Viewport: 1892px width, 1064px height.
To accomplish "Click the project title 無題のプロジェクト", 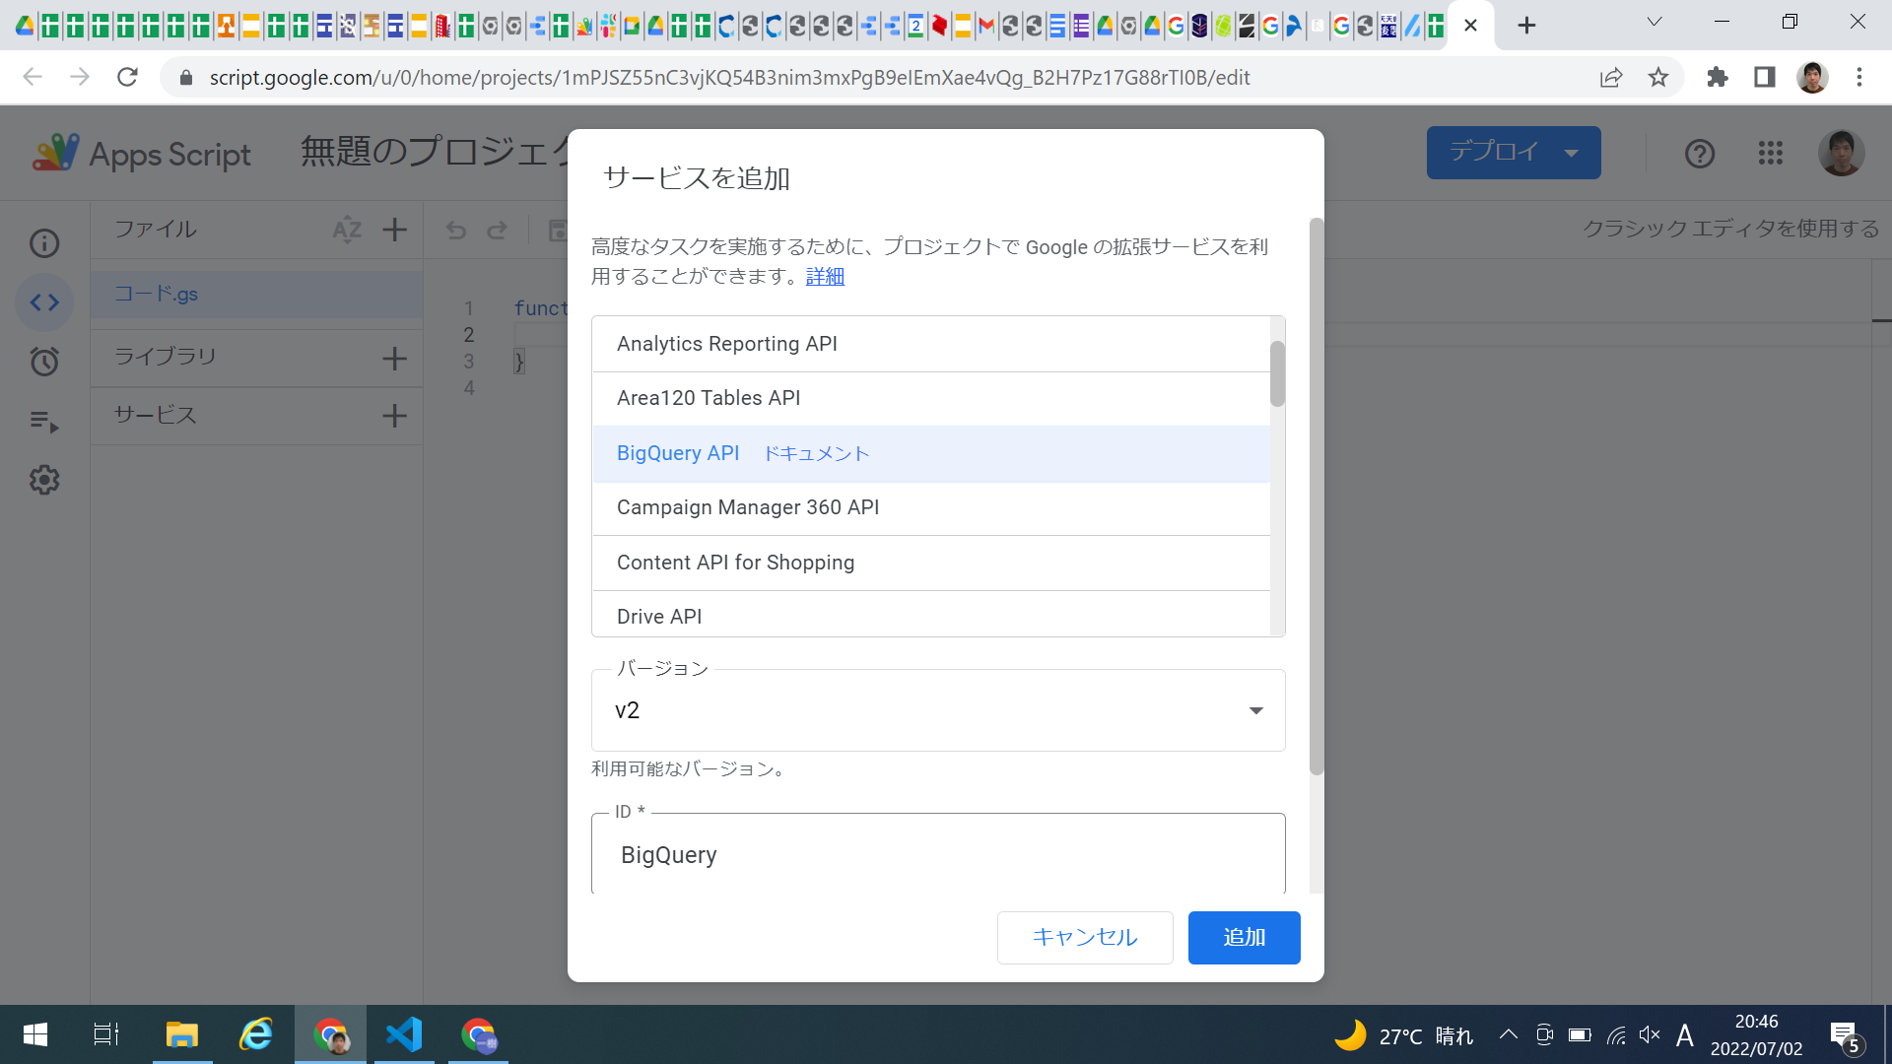I will (x=434, y=153).
